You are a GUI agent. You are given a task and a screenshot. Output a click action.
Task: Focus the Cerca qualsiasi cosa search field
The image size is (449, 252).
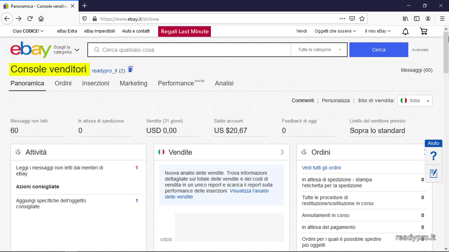189,50
